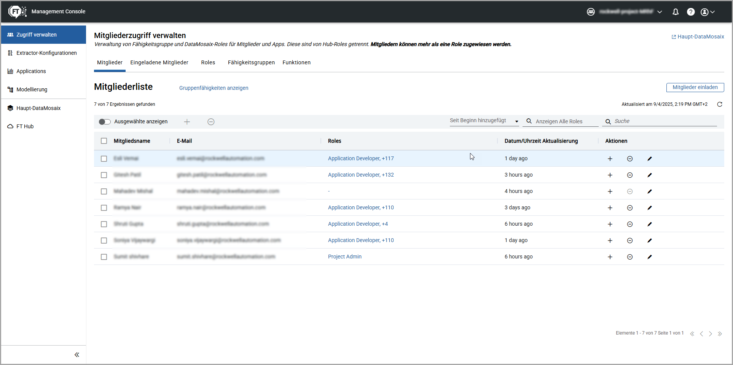Screen dimensions: 733x365
Task: Refresh the member list
Action: (719, 104)
